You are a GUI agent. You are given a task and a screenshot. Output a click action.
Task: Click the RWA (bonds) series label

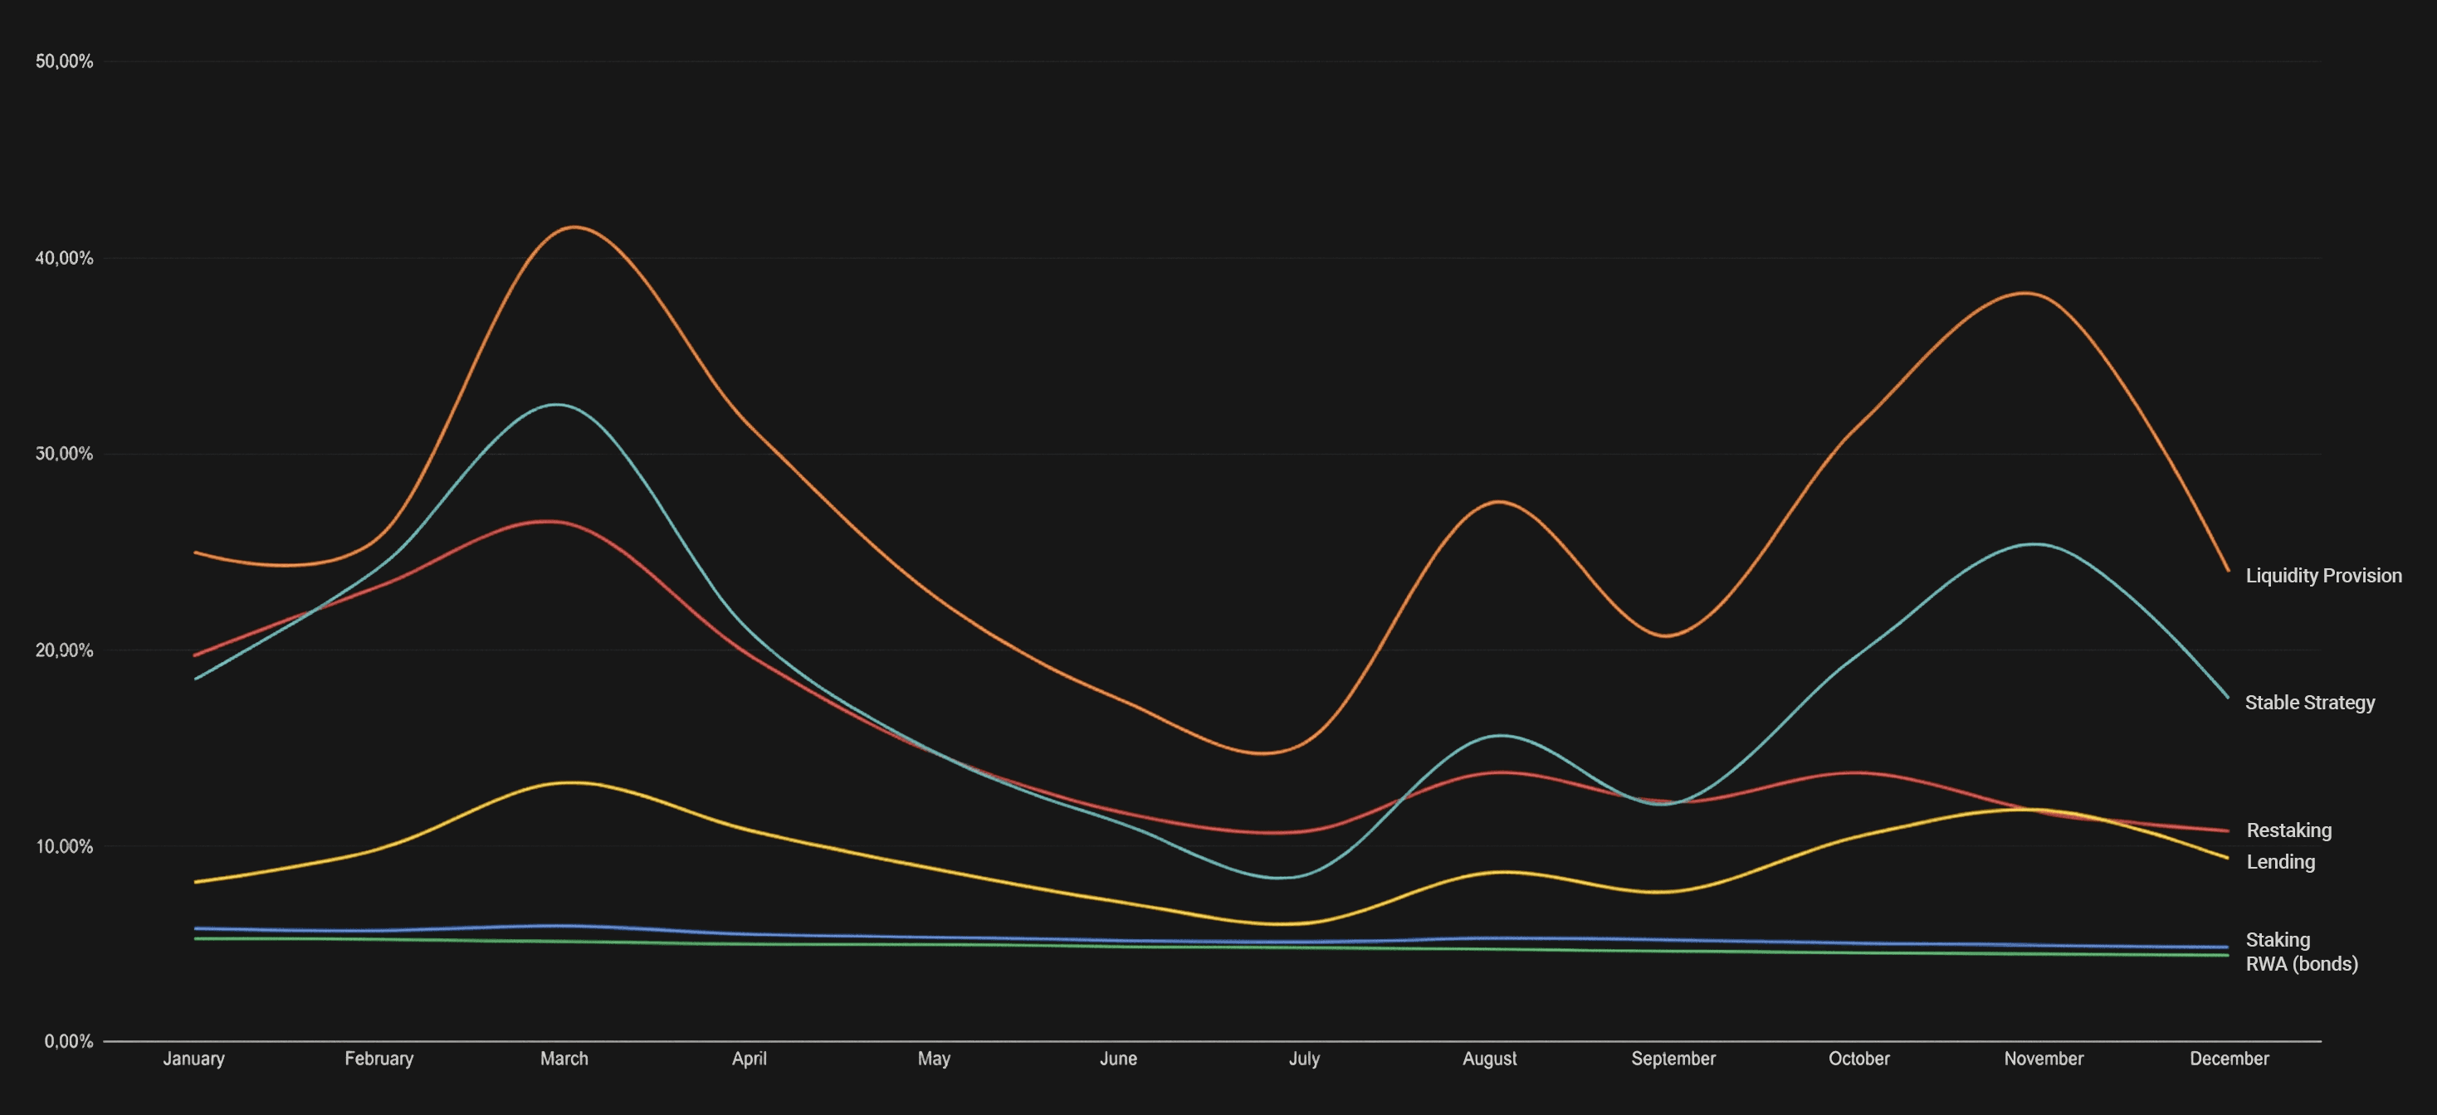(2301, 964)
